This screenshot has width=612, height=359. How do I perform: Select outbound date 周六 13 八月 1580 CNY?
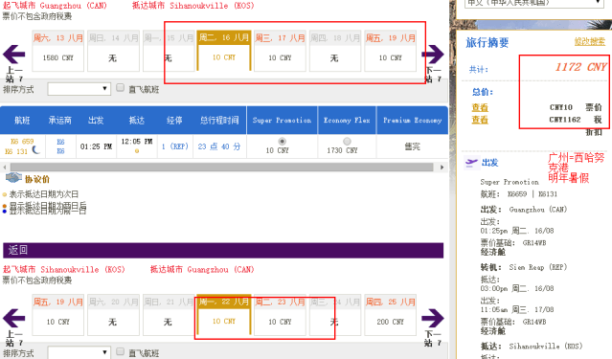pos(57,51)
